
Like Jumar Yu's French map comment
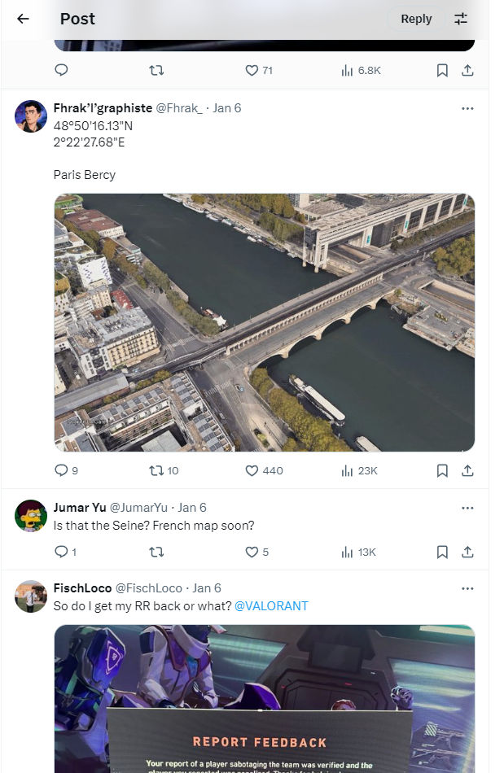[252, 552]
